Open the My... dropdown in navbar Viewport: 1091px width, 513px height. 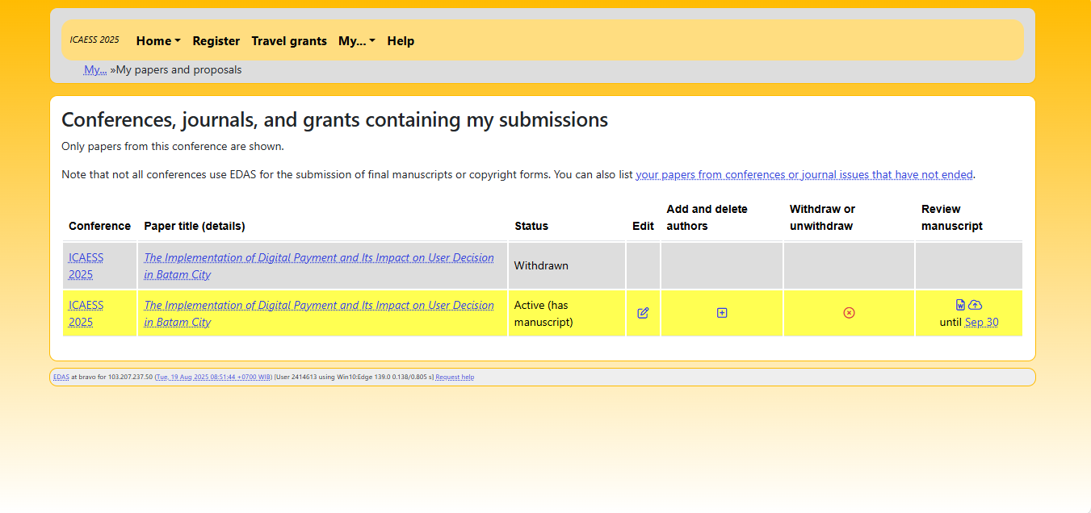coord(356,41)
